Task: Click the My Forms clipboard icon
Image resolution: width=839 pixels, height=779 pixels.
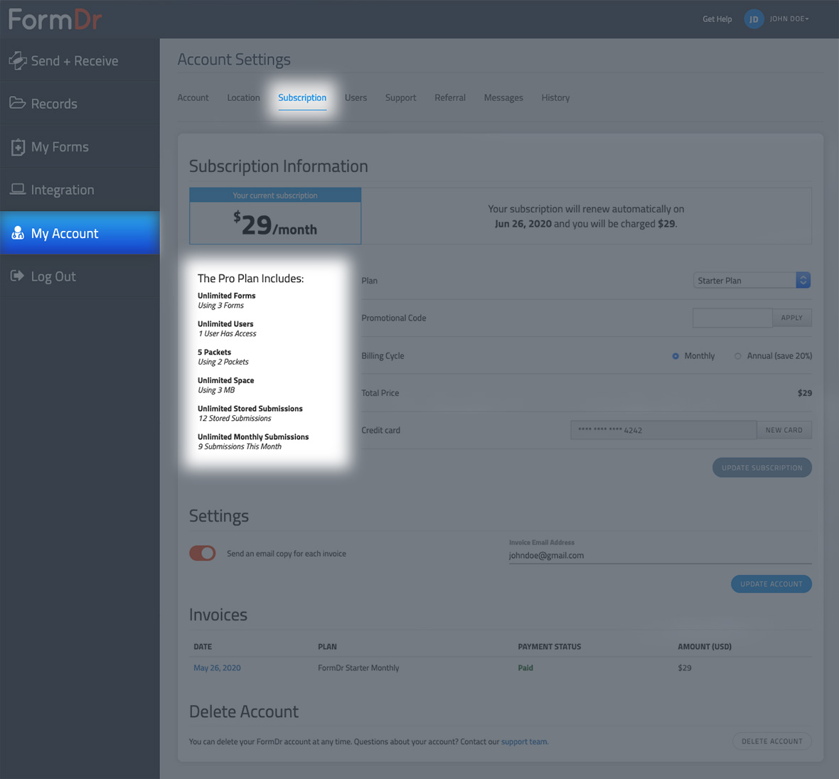Action: (x=18, y=146)
